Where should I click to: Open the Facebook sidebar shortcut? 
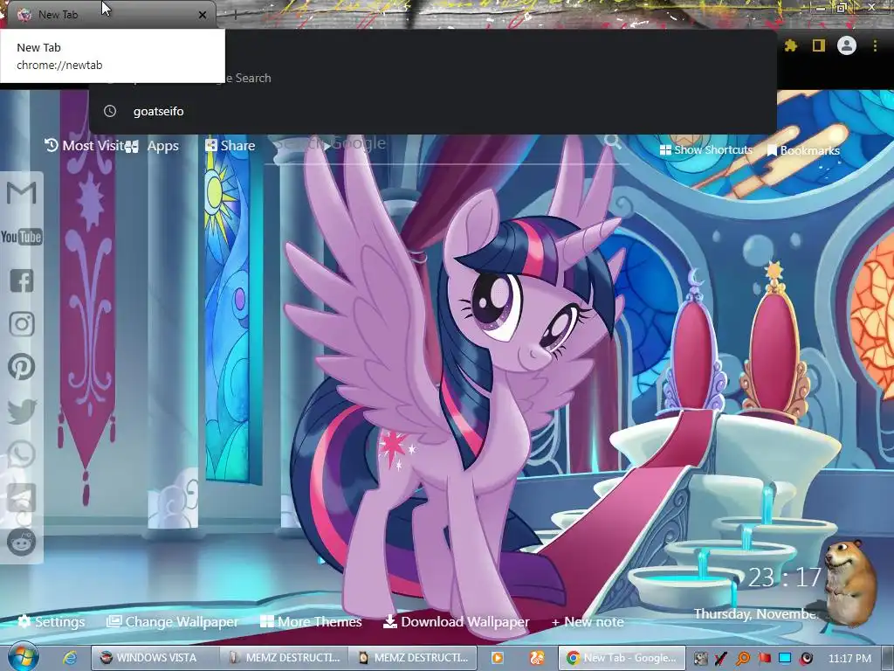(x=22, y=280)
